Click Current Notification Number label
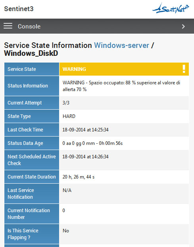The image size is (194, 247). (29, 214)
